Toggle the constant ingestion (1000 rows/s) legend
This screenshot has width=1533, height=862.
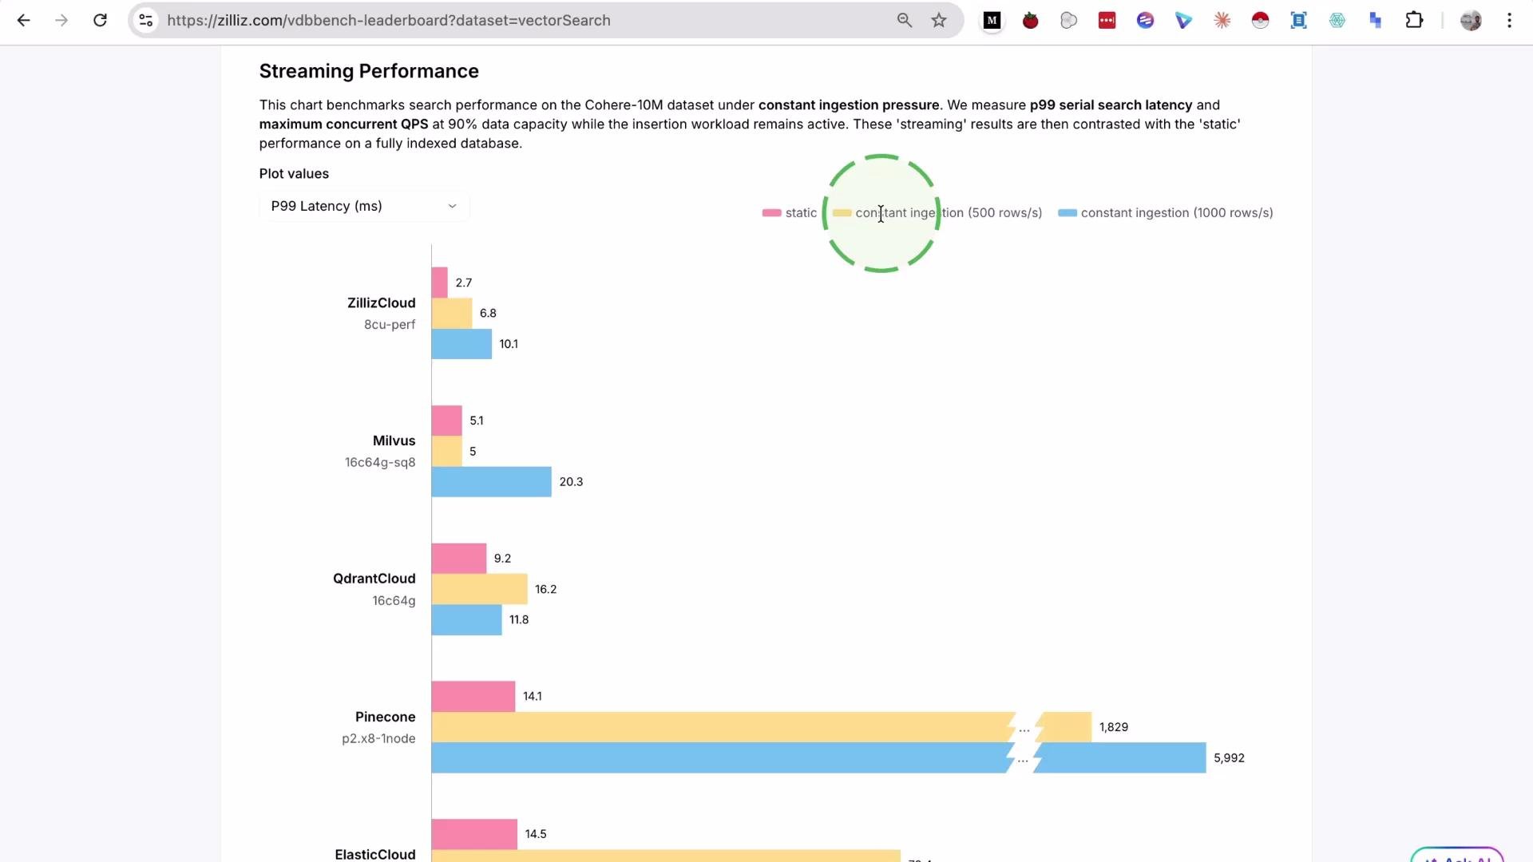tap(1166, 213)
